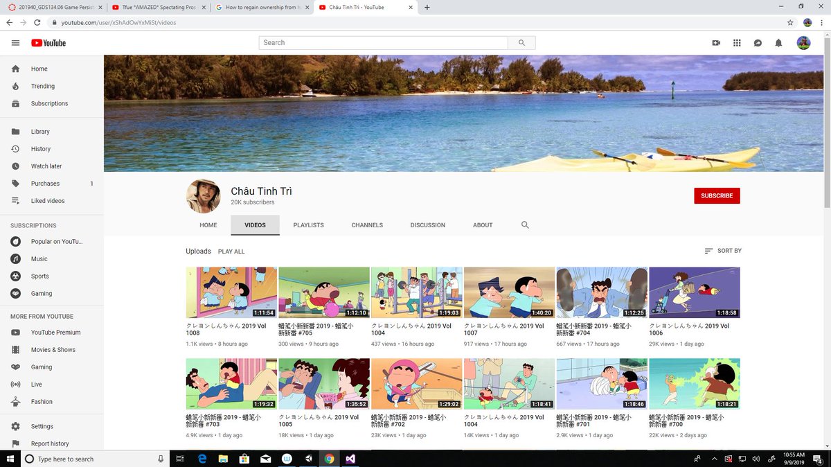Click the channel search magnifier icon
Screen dimensions: 831x467
(x=525, y=225)
